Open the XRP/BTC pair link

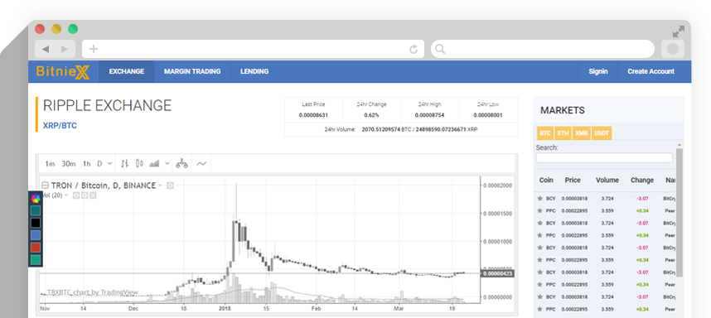pos(60,126)
